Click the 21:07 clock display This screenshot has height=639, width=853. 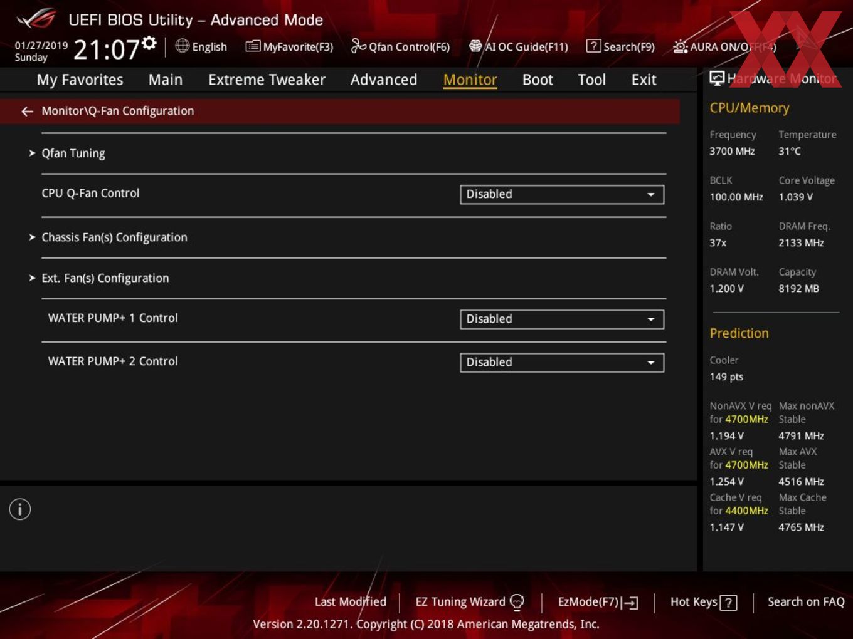point(107,49)
